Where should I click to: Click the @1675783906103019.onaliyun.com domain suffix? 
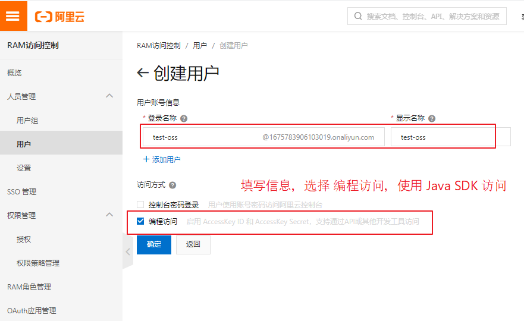[318, 137]
